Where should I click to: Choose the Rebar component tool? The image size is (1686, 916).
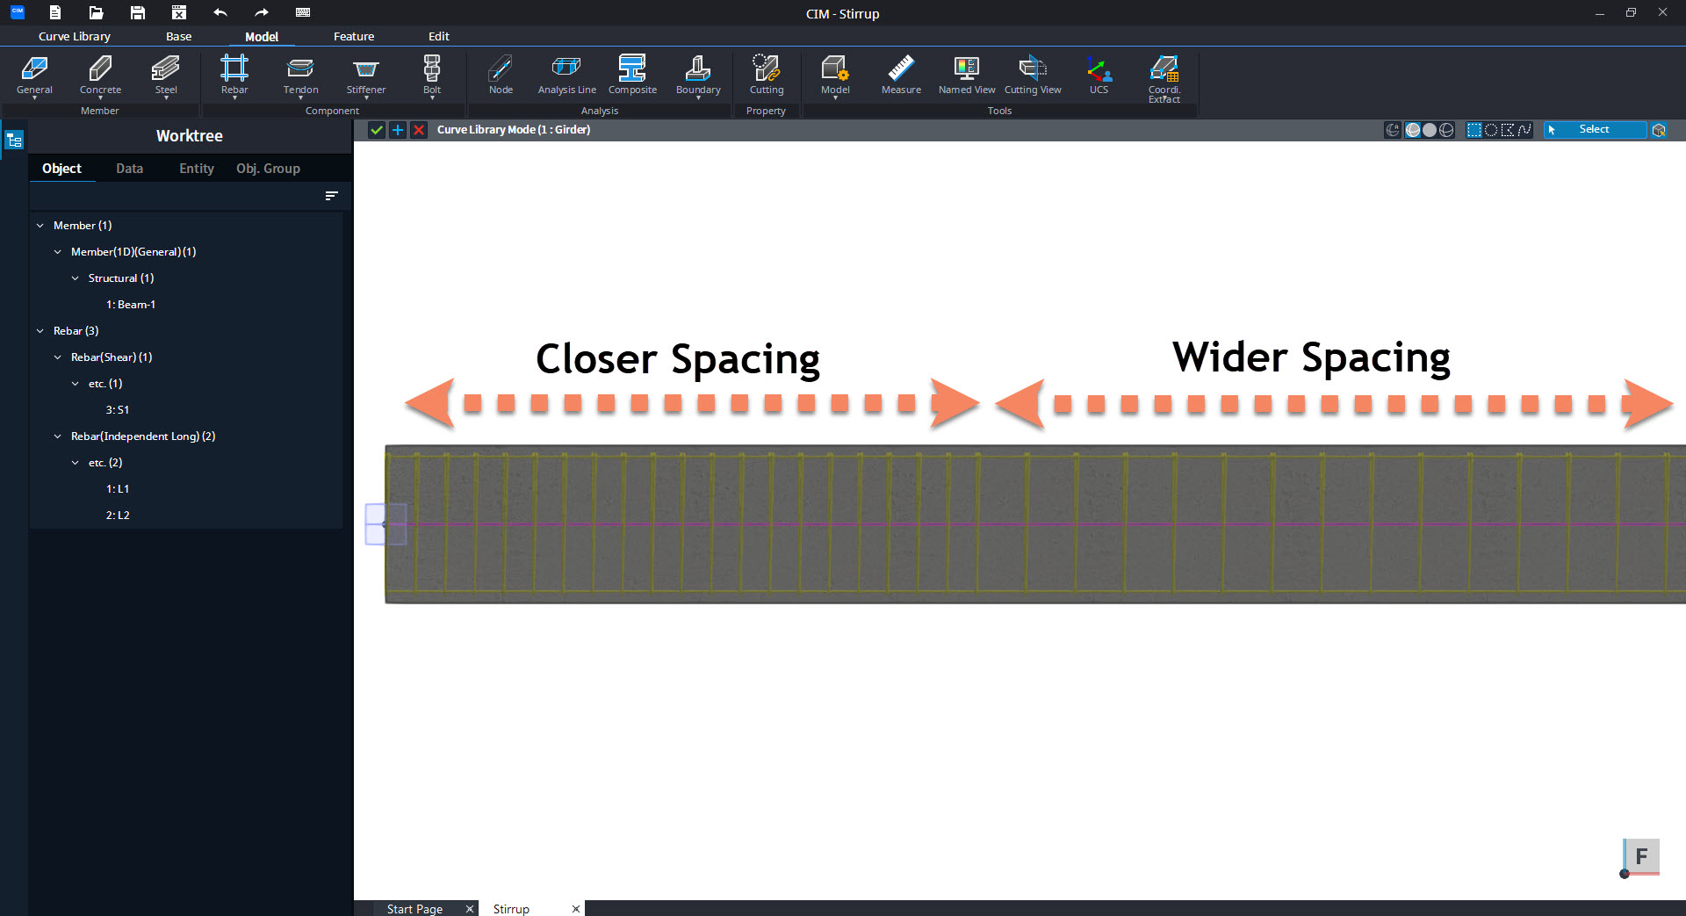(234, 76)
